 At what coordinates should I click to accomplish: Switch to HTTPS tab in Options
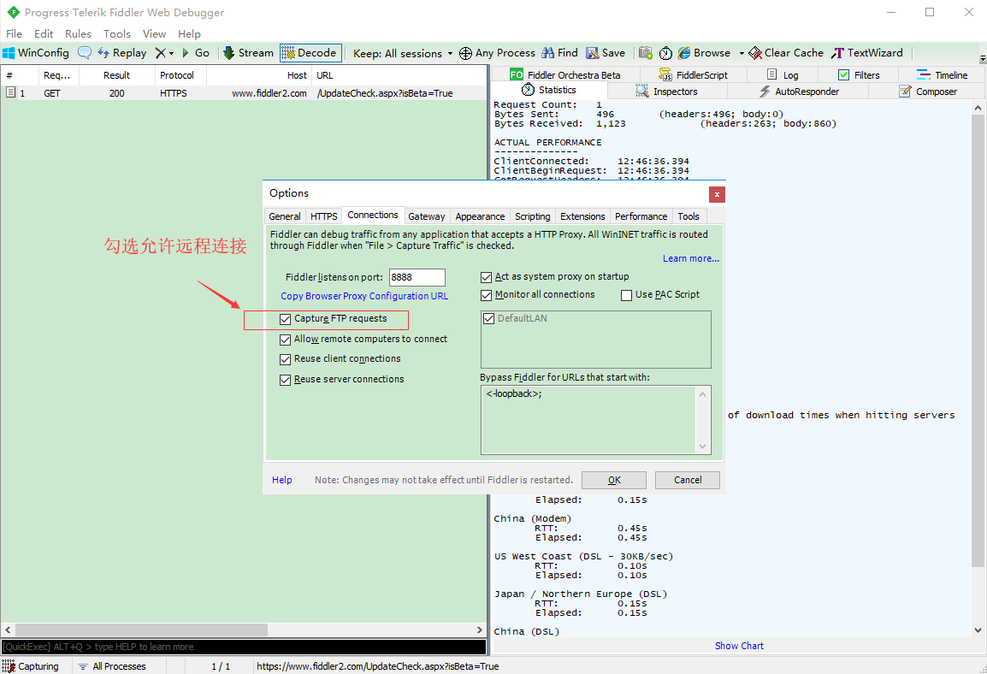tap(323, 216)
